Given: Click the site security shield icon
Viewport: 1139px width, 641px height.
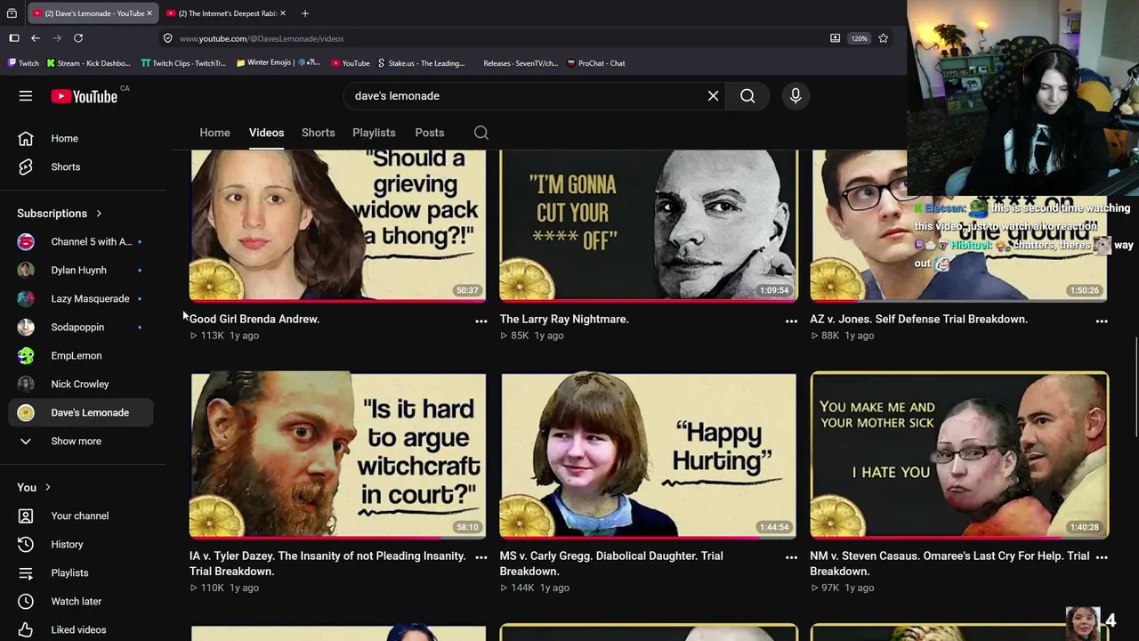Looking at the screenshot, I should pos(167,38).
